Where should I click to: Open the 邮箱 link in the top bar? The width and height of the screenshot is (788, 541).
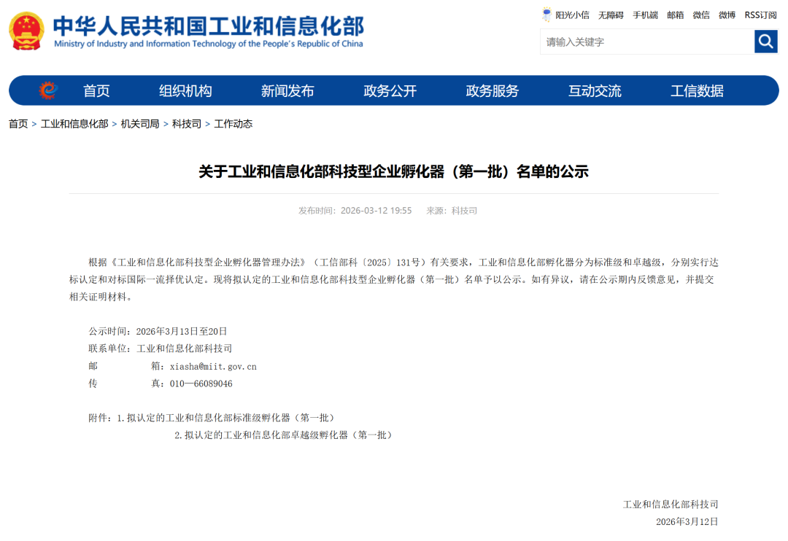pos(676,15)
